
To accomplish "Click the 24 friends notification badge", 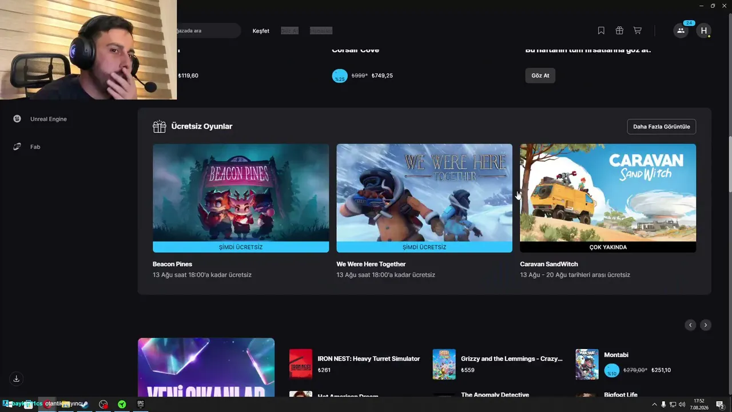I will (x=689, y=23).
